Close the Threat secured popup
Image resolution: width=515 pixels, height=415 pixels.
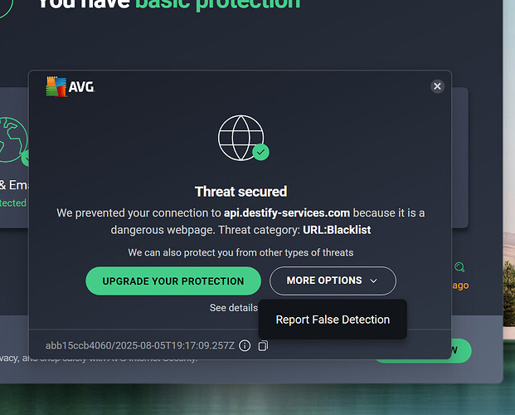pos(437,85)
